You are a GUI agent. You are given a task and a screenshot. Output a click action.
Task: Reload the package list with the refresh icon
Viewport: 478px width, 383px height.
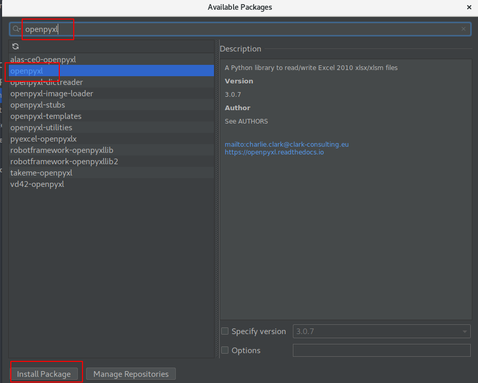pos(15,46)
